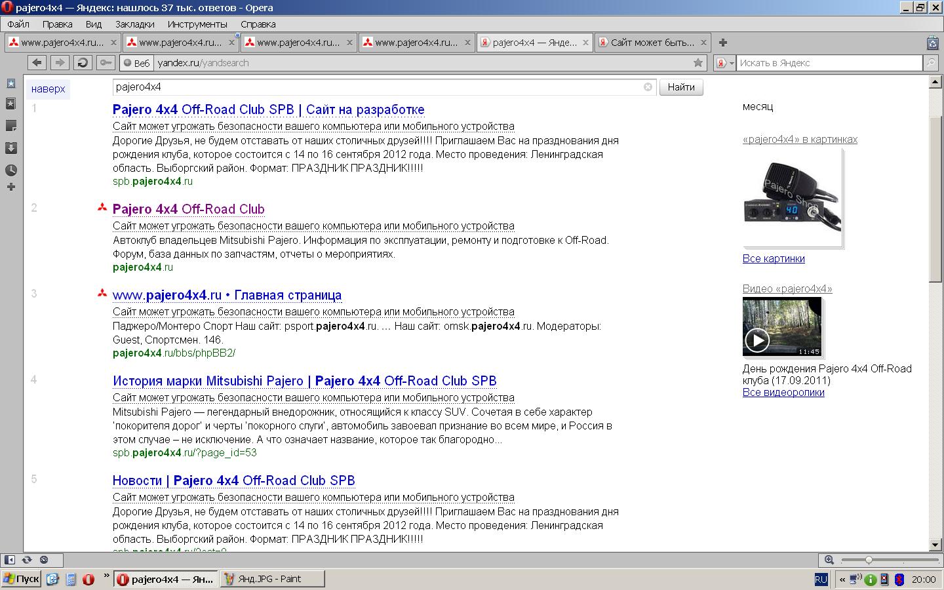The image size is (944, 590).
Task: Open the Downloads sidebar panel
Action: [11, 147]
